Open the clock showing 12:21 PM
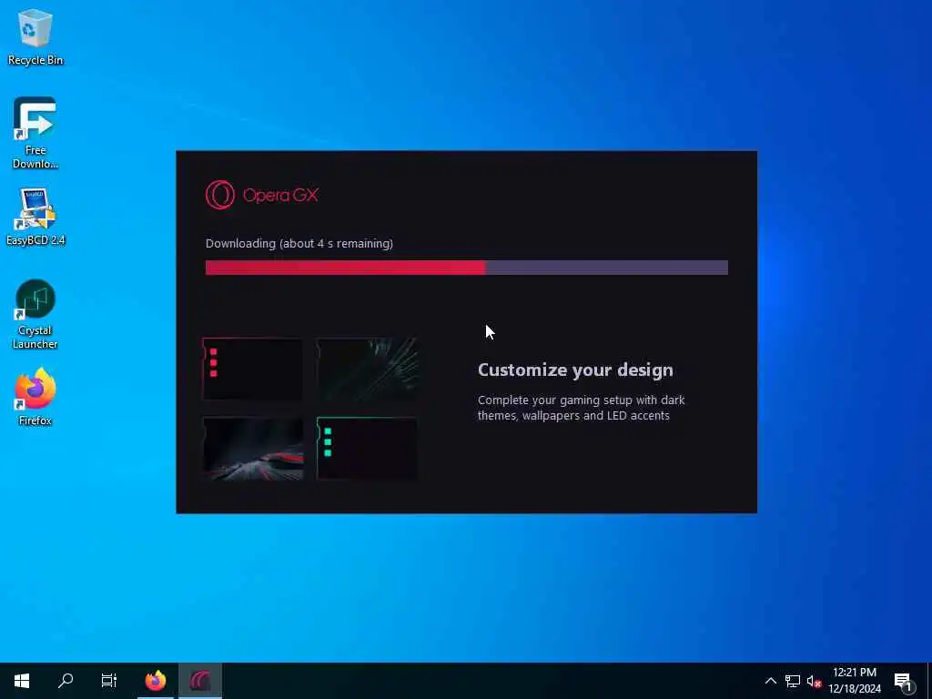 coord(855,681)
